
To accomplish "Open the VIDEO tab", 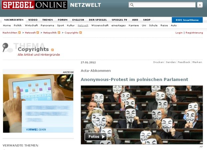I will tap(33, 20).
